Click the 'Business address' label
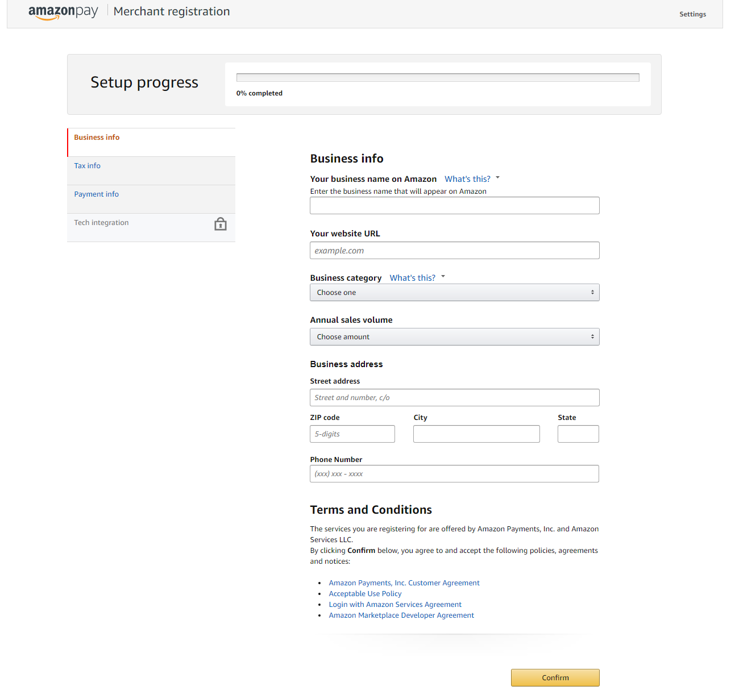 point(346,364)
